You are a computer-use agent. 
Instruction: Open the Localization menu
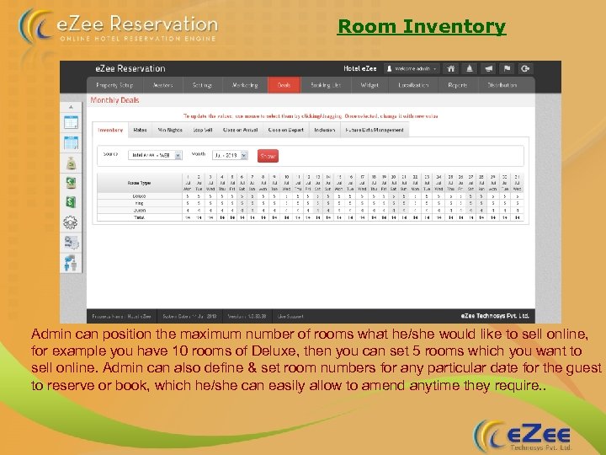(x=413, y=85)
